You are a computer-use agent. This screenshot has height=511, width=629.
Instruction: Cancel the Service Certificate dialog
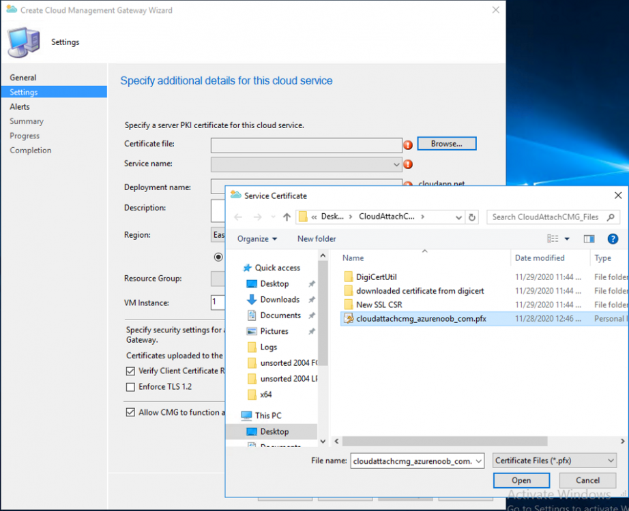587,480
